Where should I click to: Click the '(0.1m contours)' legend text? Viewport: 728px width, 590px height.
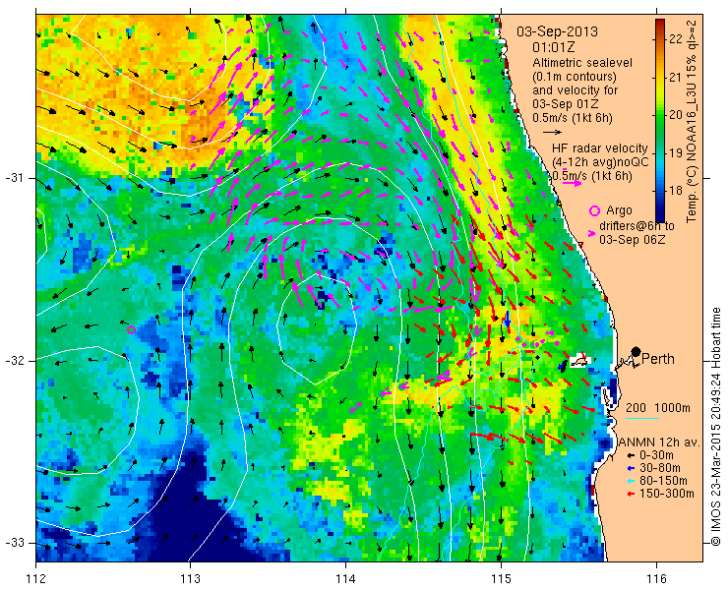[575, 76]
